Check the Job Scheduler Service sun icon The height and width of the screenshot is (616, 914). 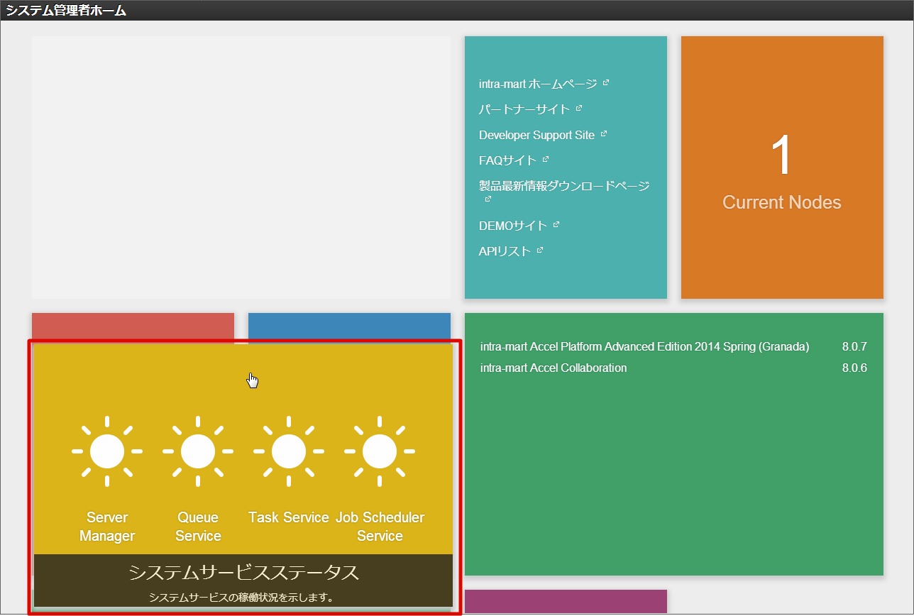pyautogui.click(x=380, y=451)
